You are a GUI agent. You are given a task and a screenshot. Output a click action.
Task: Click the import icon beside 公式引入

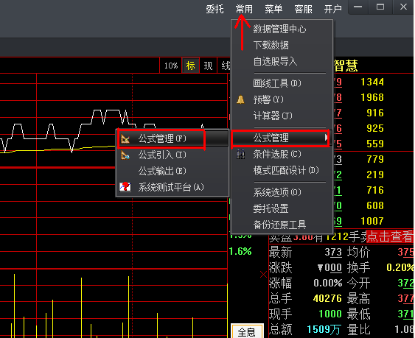[x=125, y=155]
